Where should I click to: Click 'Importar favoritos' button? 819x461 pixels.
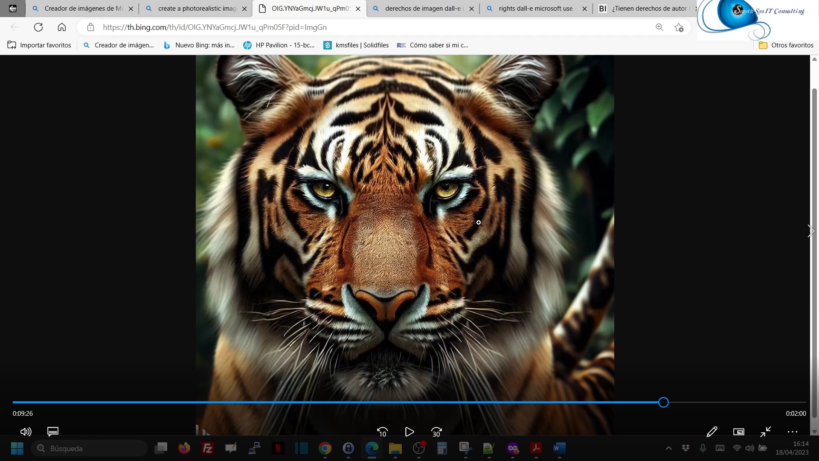point(39,45)
